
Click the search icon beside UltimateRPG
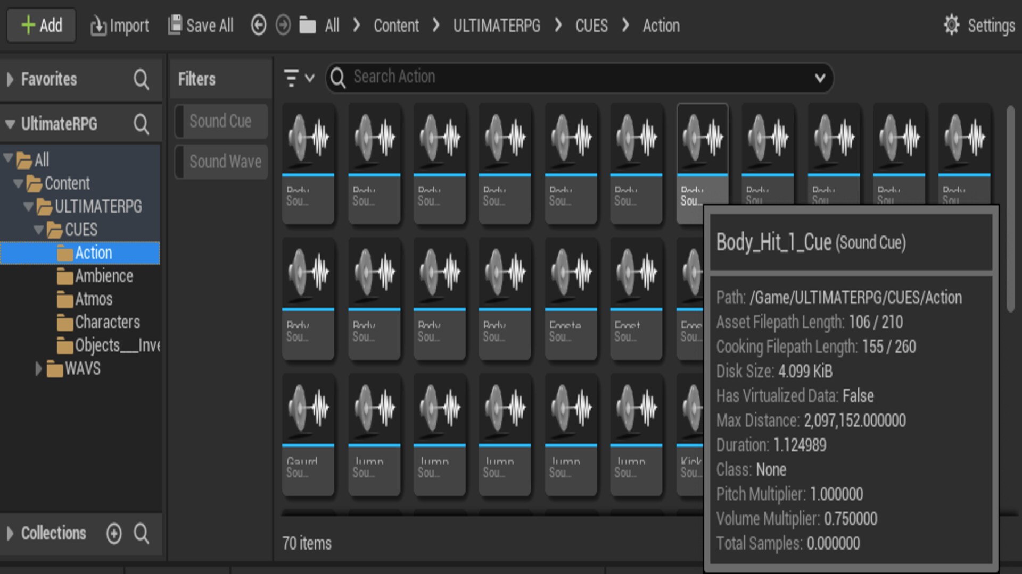click(x=141, y=124)
